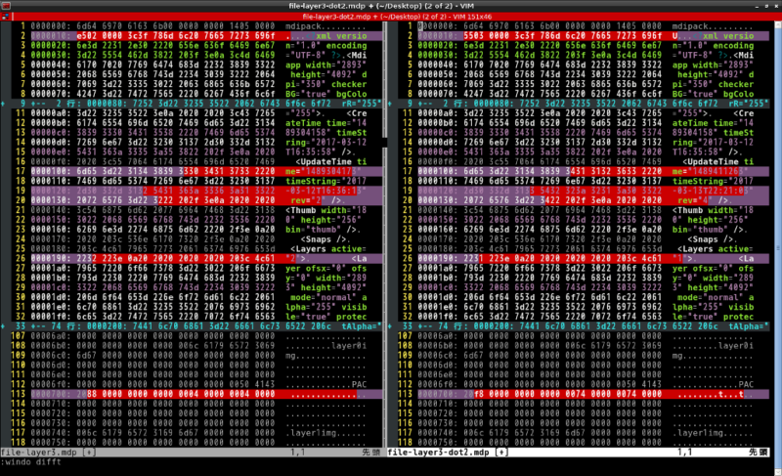
Task: Maximize the VIM window
Action: point(766,6)
